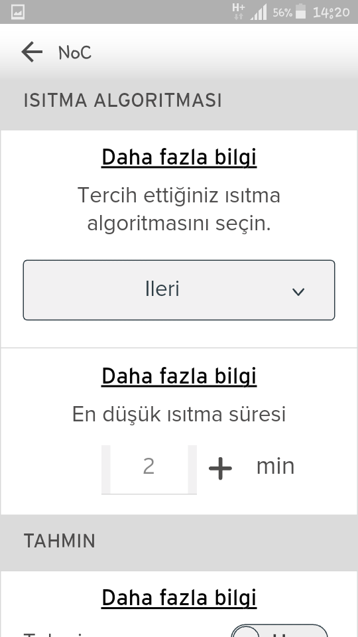Viewport: 358px width, 637px height.
Task: Toggle the Tahmin switch
Action: (279, 630)
